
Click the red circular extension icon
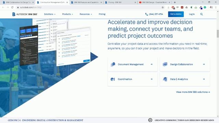coord(173,8)
